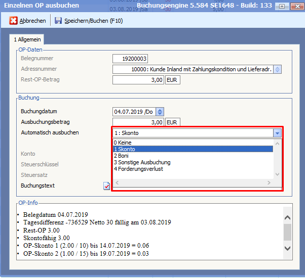Focus the Buchungsdatum date field
Image resolution: width=305 pixels, height=278 pixels.
[x=134, y=112]
